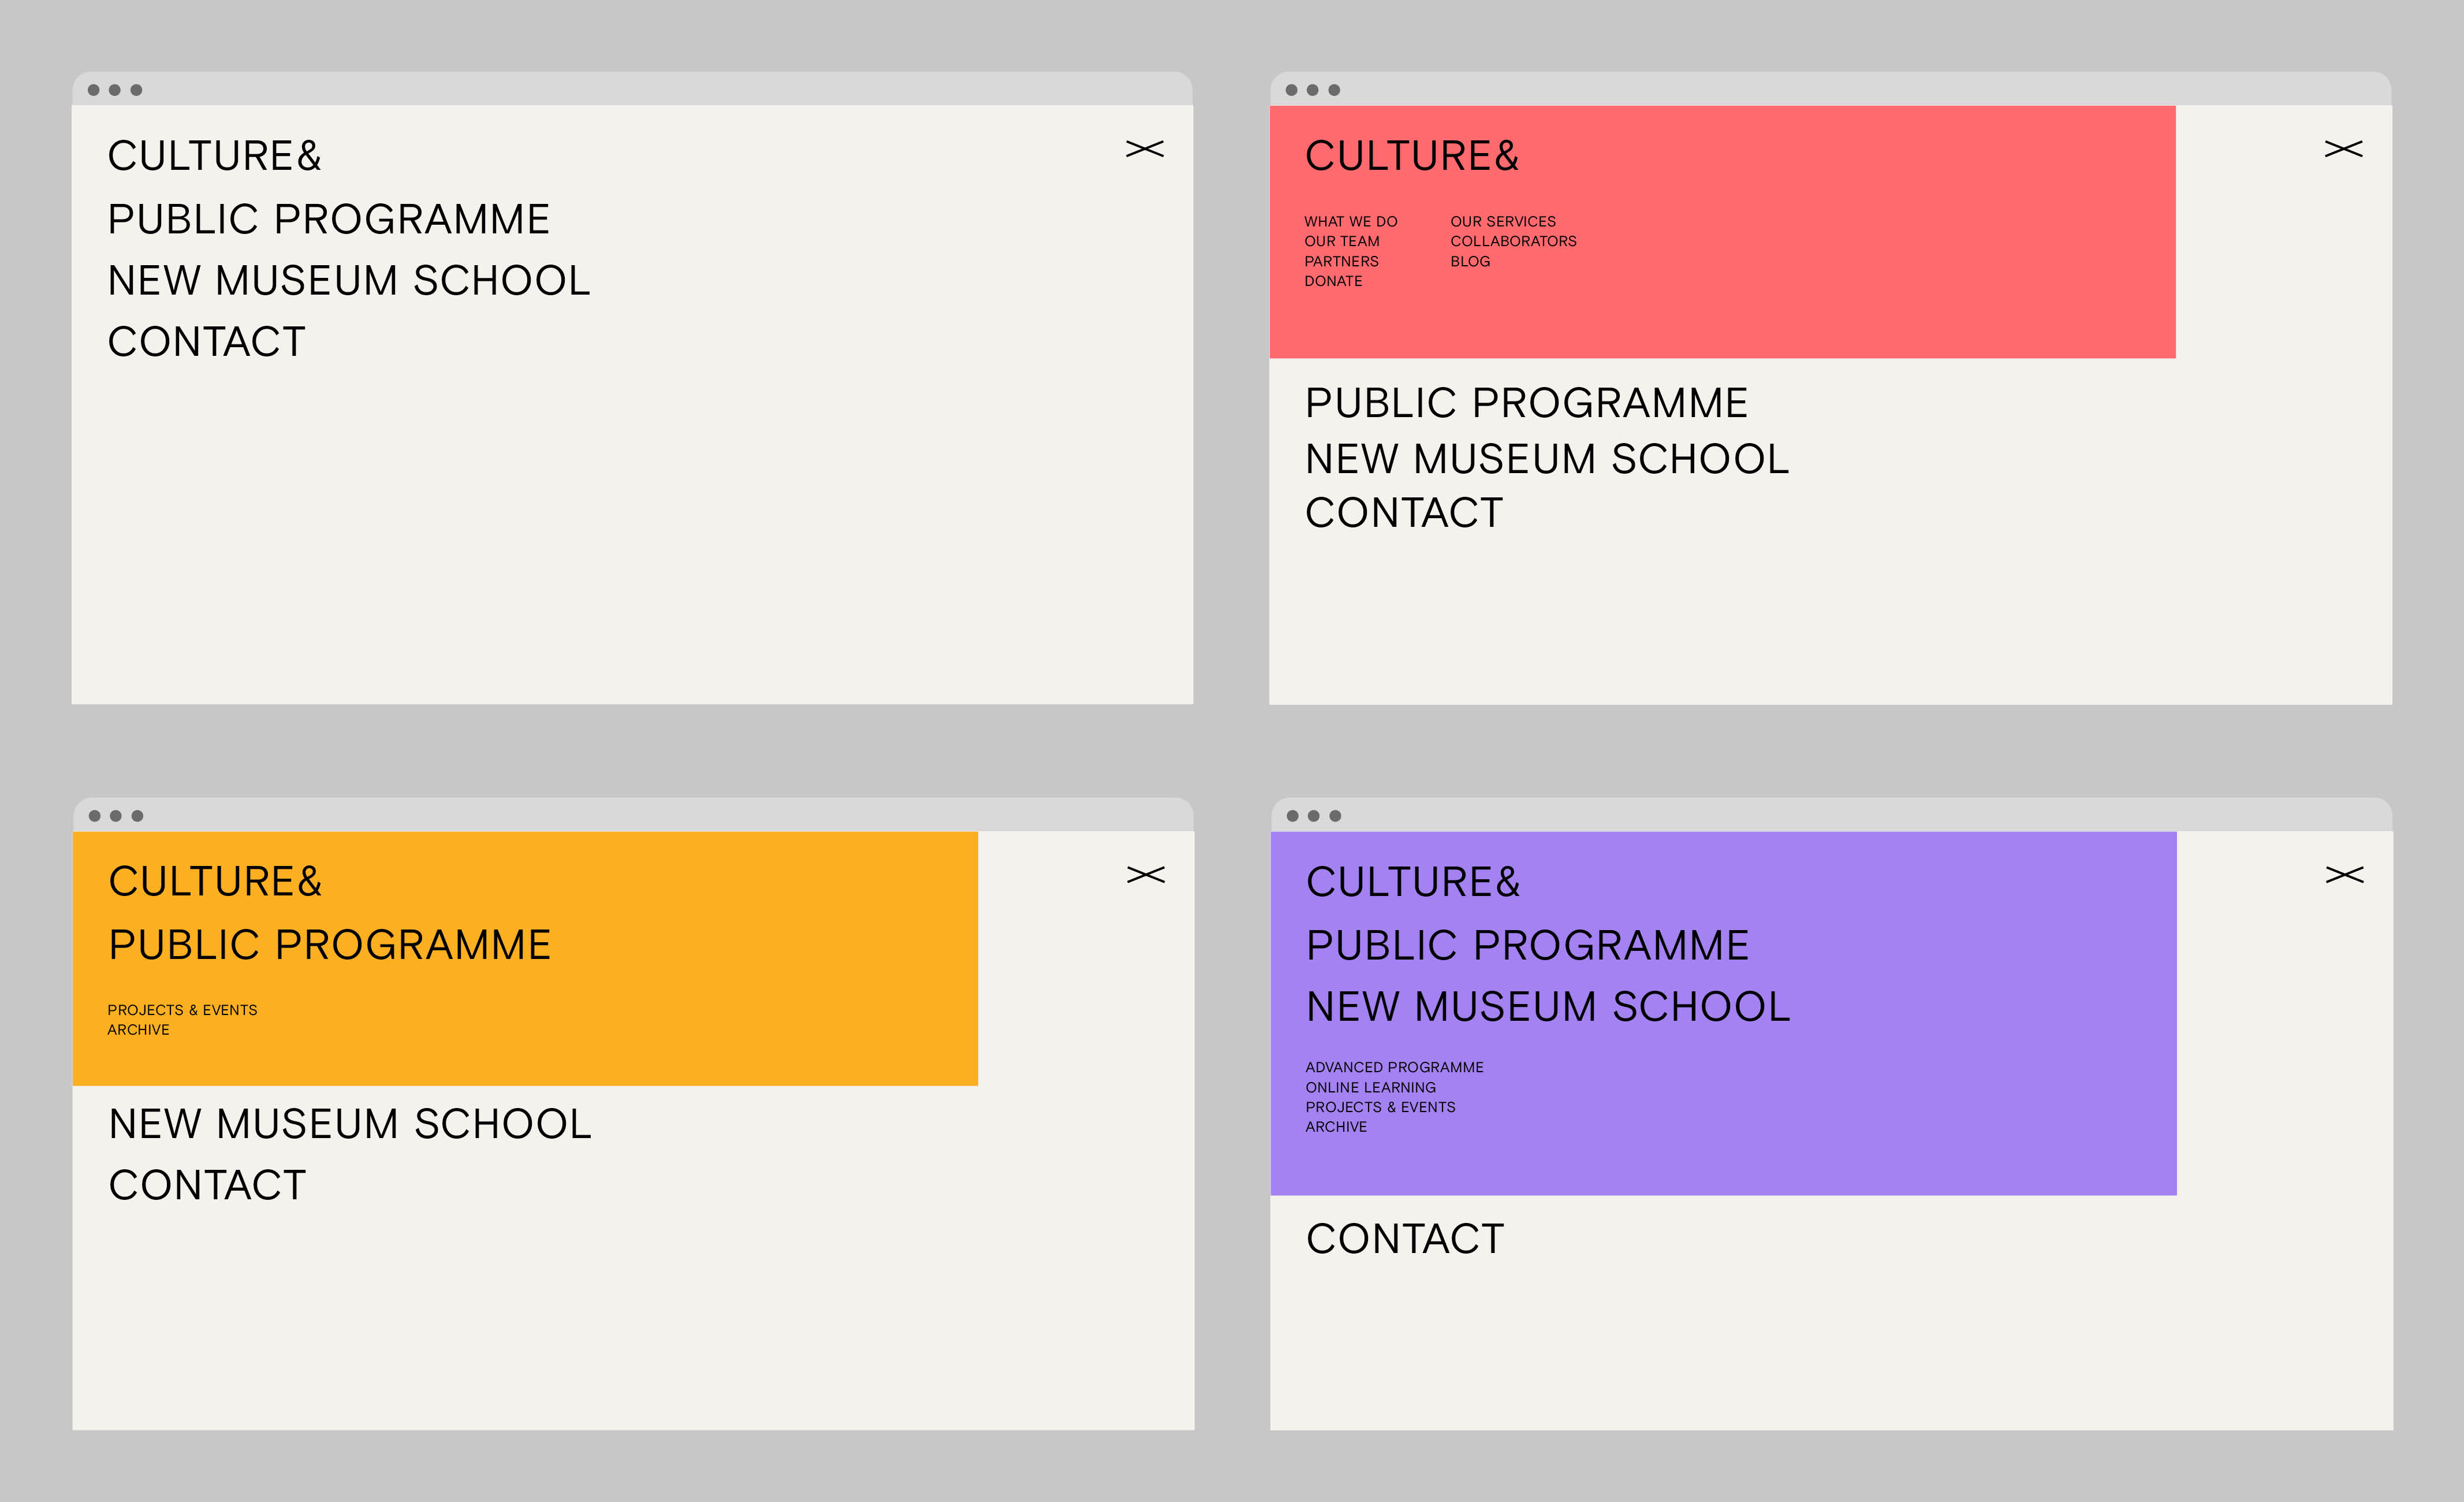Expand New Museum School below the orange panel
The image size is (2464, 1502).
350,1124
